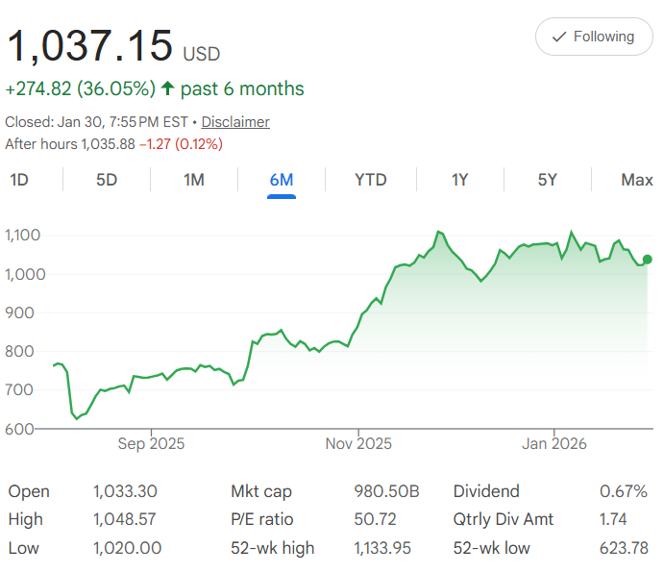
Task: Click the Jan 2026 axis label
Action: coord(555,444)
